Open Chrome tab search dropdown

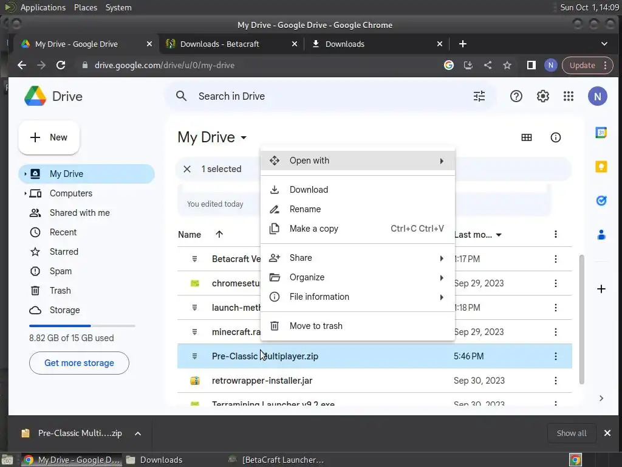pos(604,44)
